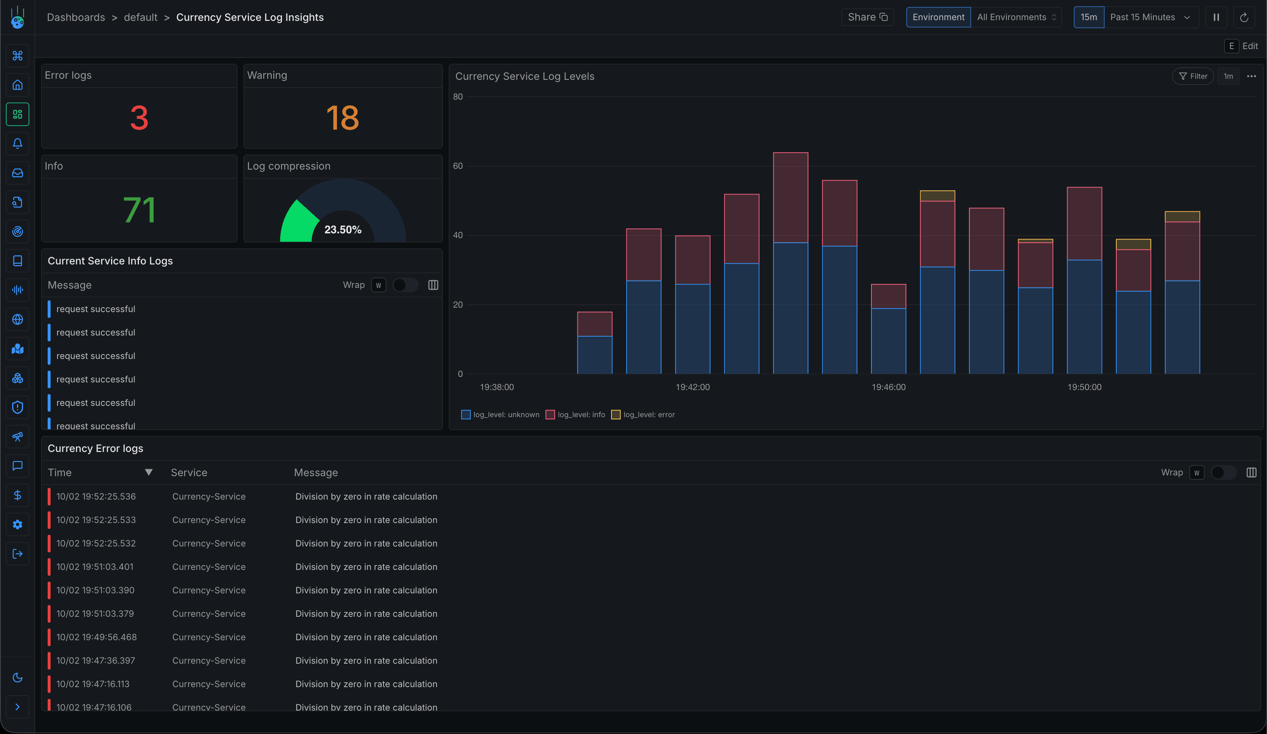Open the Dashboards breadcrumb link

[x=76, y=16]
